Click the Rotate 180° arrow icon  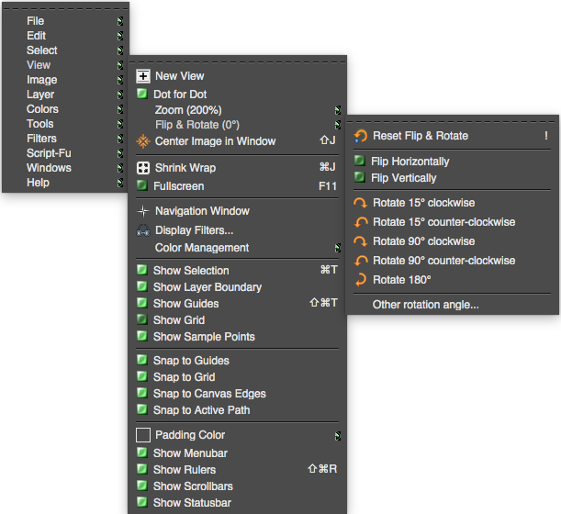pyautogui.click(x=361, y=280)
